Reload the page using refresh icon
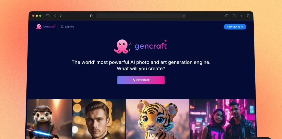Image resolution: width=282 pixels, height=139 pixels. pos(184,16)
